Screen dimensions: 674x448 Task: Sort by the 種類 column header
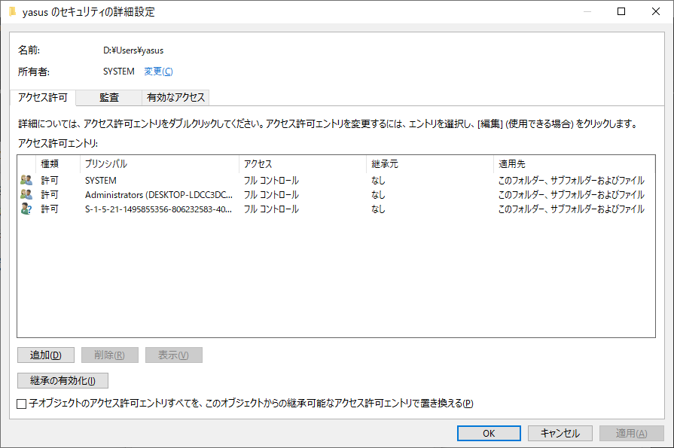tap(57, 164)
